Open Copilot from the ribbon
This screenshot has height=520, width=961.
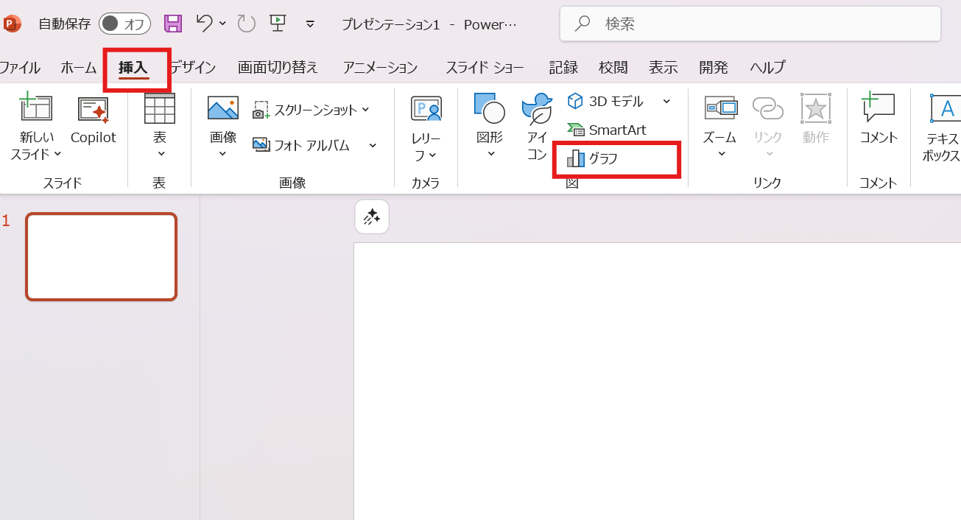[93, 125]
